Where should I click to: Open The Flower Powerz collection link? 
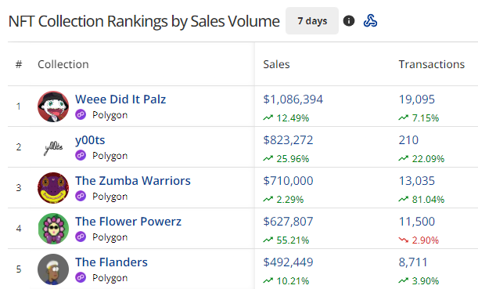pos(128,222)
